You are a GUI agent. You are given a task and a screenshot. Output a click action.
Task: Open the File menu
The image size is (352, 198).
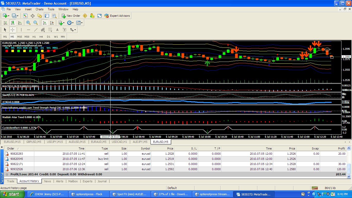[x=9, y=9]
